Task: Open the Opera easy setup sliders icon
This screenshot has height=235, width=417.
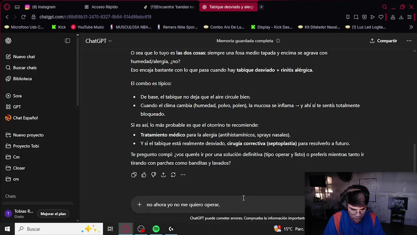Action: (x=410, y=17)
